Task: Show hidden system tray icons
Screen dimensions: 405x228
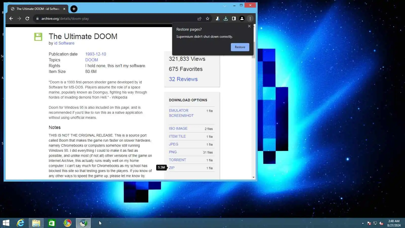Action: pyautogui.click(x=363, y=223)
